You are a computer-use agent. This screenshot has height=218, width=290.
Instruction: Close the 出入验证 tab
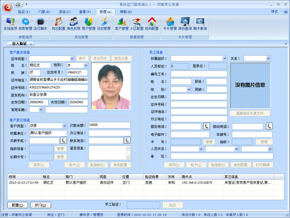[31, 44]
